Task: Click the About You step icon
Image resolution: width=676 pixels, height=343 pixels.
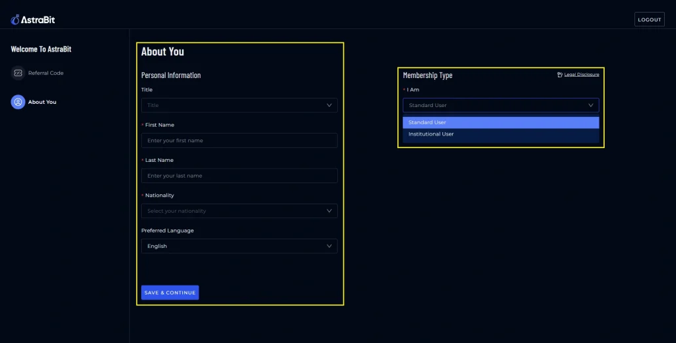Action: pyautogui.click(x=18, y=102)
